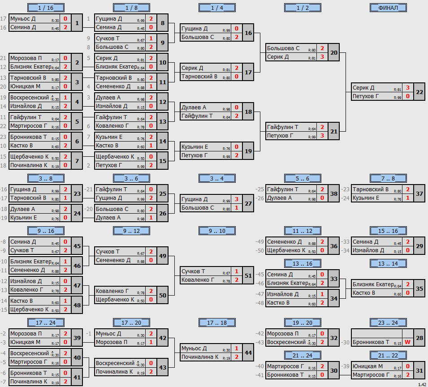Click 'Юницкая М' in match 3

(x=25, y=86)
